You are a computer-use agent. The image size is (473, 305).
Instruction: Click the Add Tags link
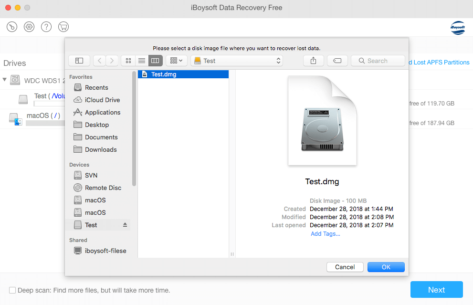point(325,234)
